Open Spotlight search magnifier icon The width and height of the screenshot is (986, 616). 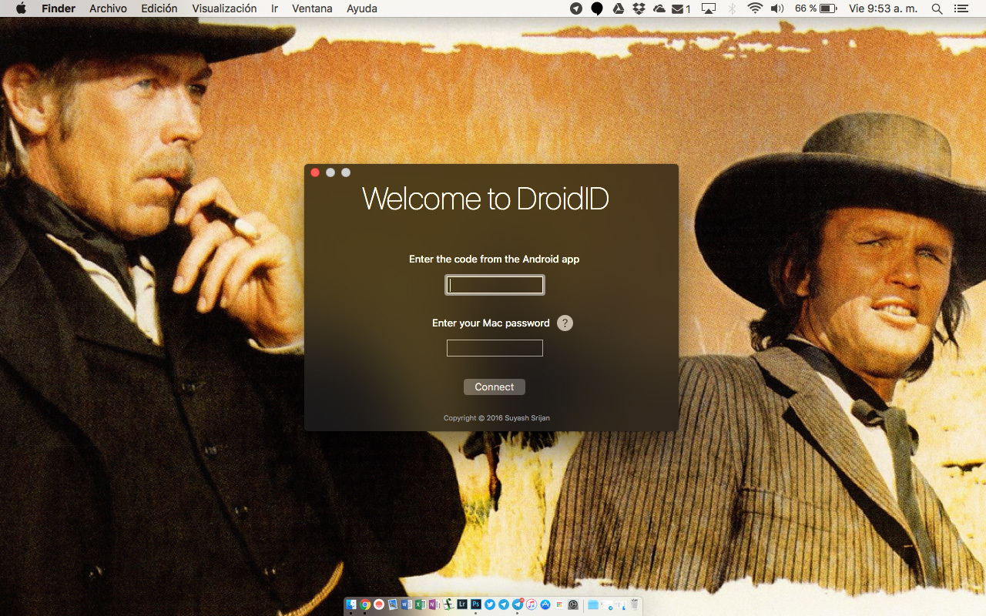[937, 8]
